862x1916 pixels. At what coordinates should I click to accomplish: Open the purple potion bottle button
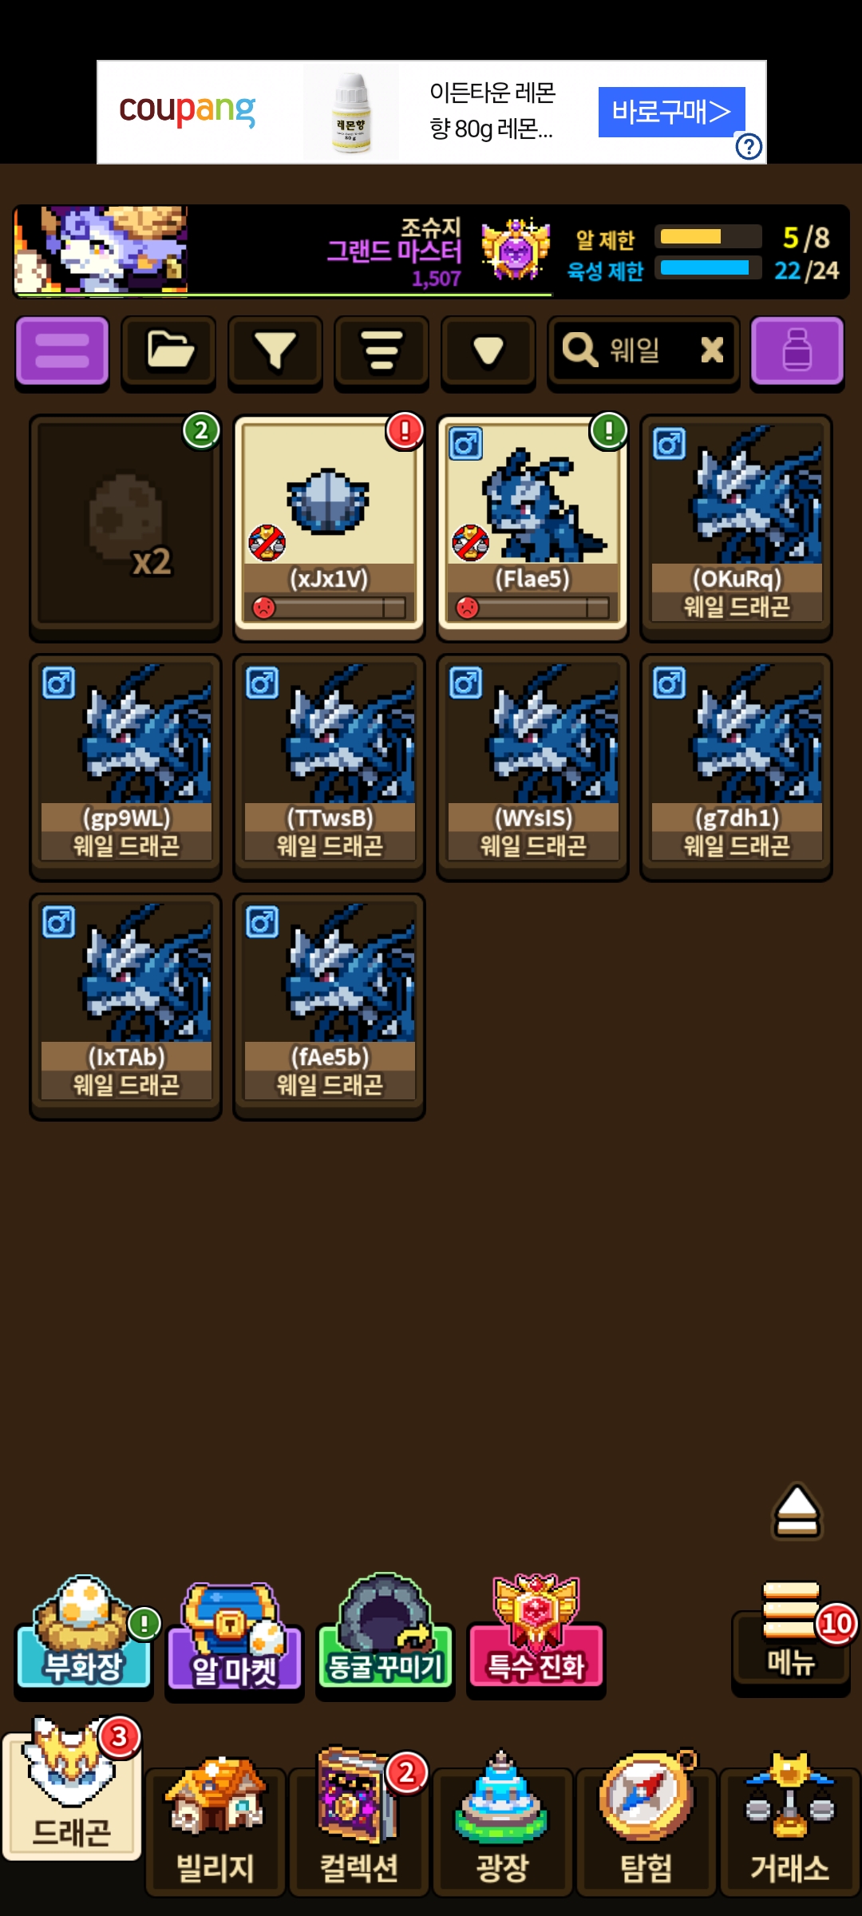[797, 352]
